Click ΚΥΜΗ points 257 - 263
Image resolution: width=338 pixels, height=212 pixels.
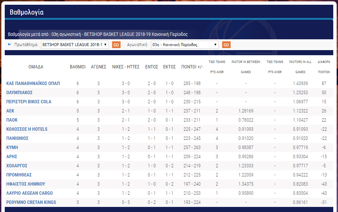(192, 148)
